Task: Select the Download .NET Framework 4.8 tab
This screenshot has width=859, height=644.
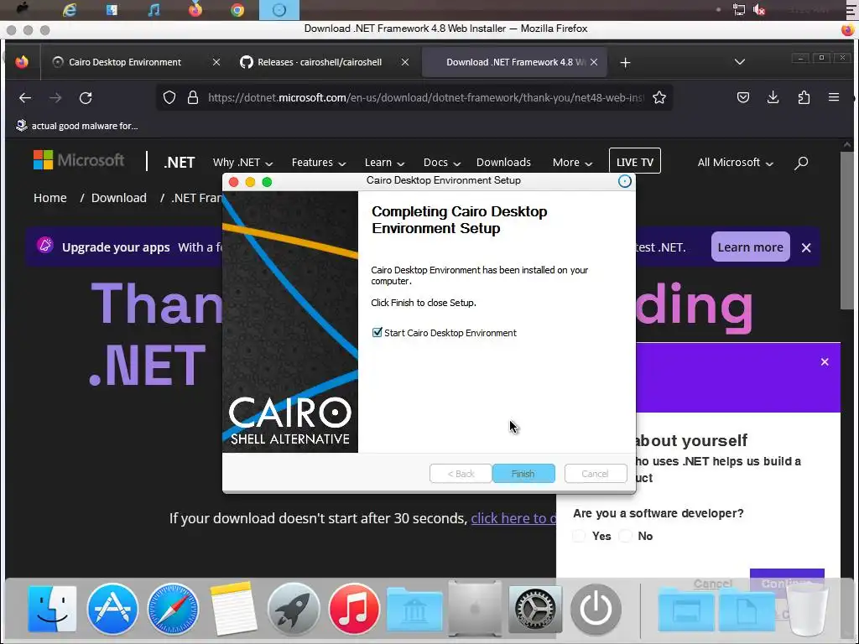Action: coord(515,62)
